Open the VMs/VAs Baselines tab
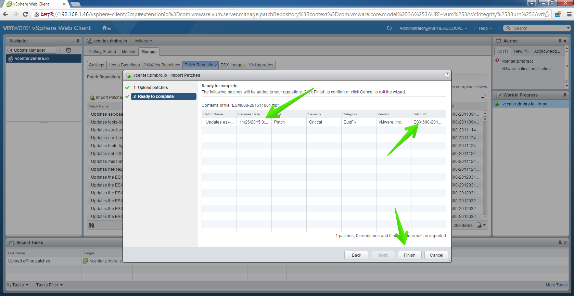Screen dimensions: 574x296 [x=162, y=65]
